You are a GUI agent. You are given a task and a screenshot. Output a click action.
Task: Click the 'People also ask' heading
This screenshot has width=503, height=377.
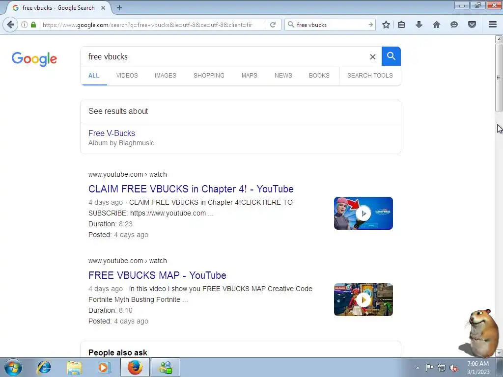[118, 352]
